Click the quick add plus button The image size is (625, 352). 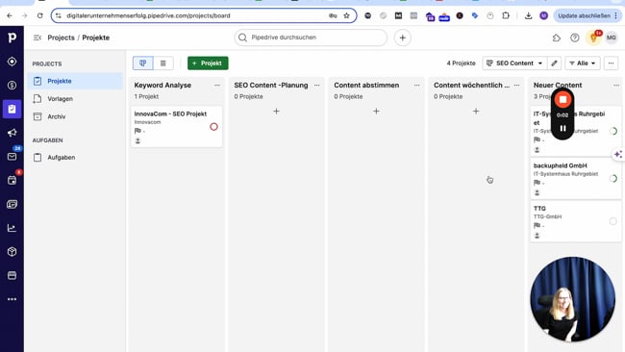(x=403, y=38)
